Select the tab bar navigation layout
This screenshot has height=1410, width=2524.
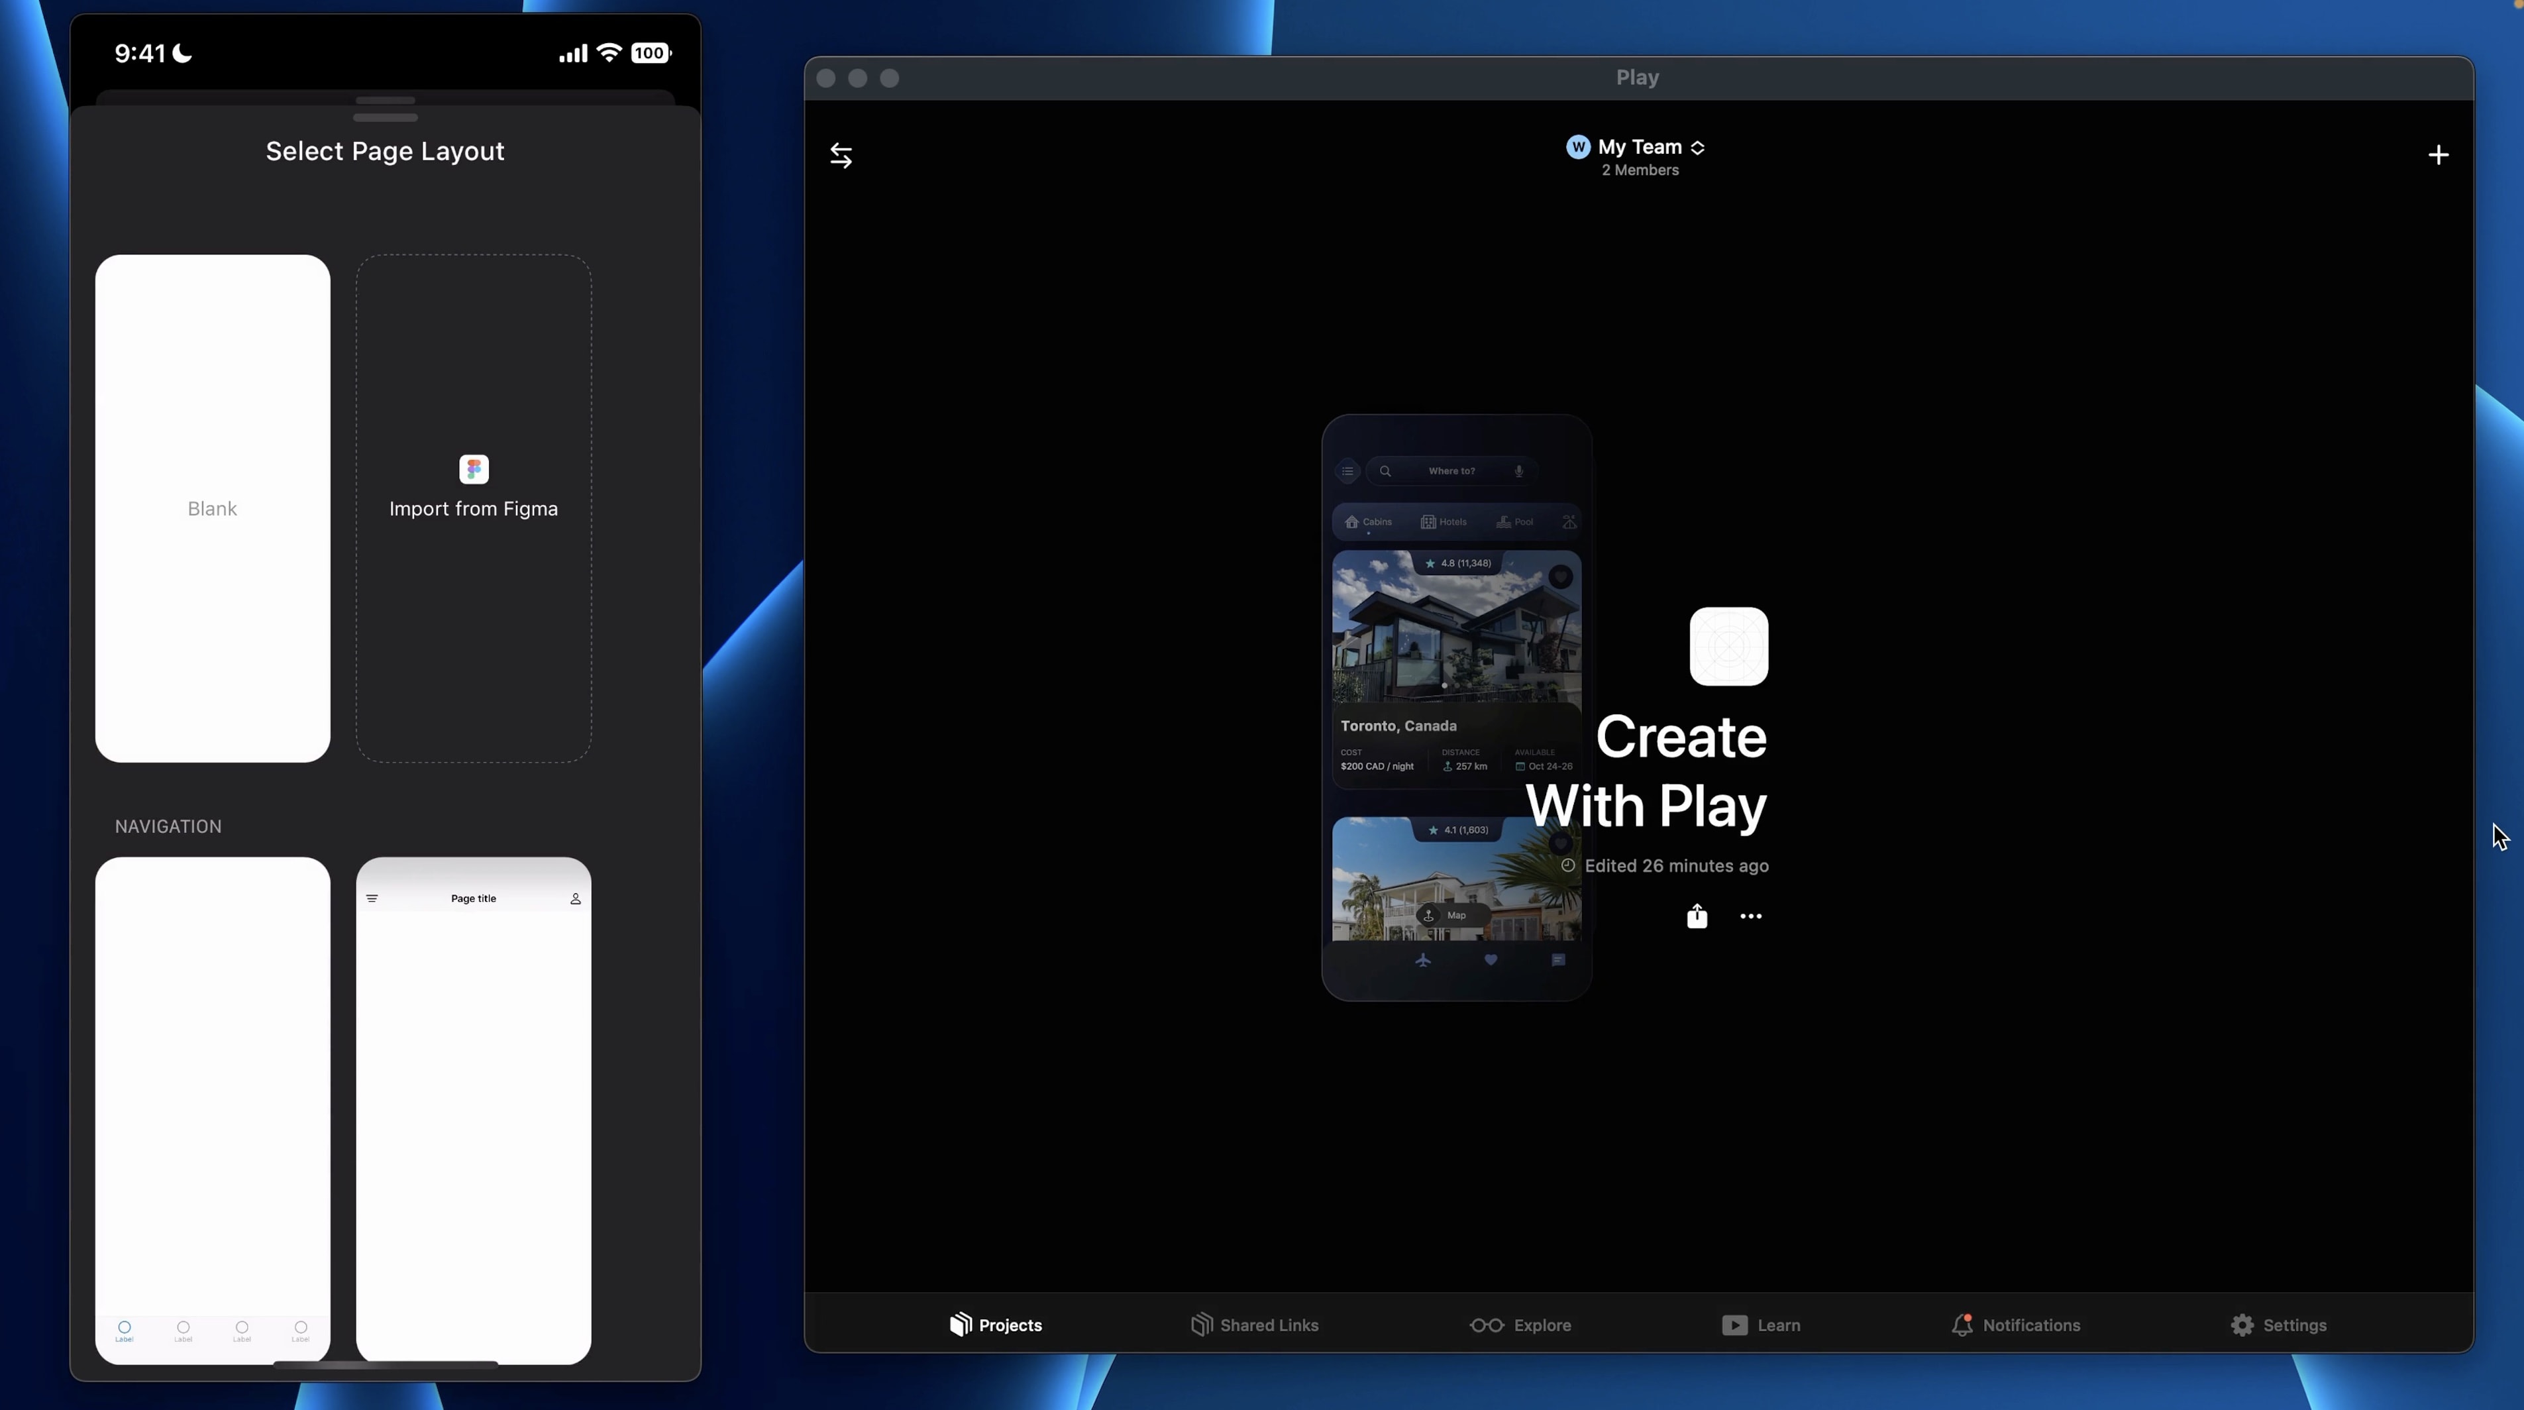click(x=213, y=1110)
